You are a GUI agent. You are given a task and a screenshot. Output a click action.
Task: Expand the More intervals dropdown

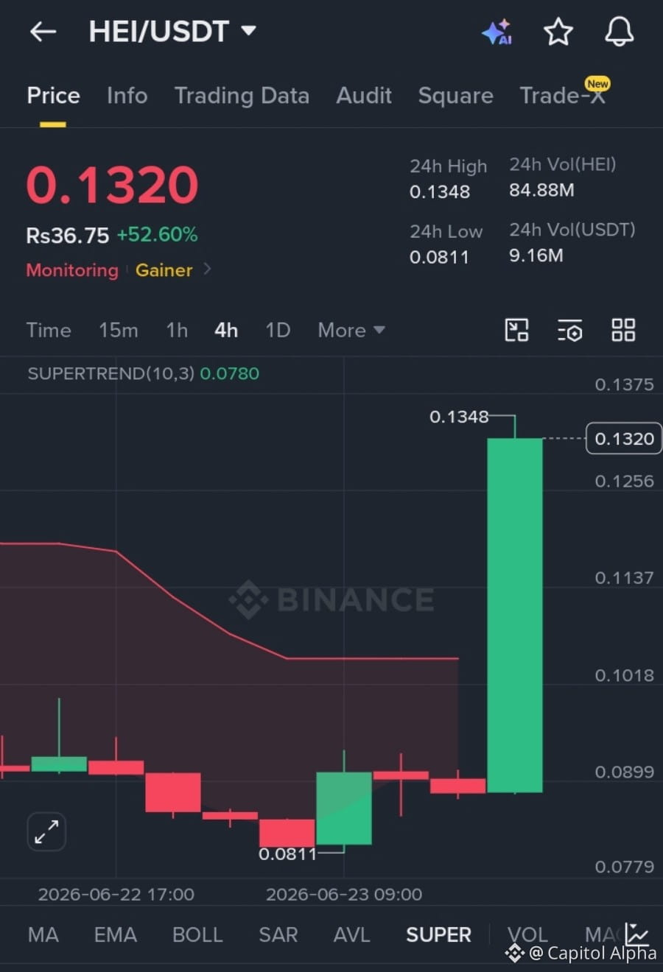pos(351,330)
